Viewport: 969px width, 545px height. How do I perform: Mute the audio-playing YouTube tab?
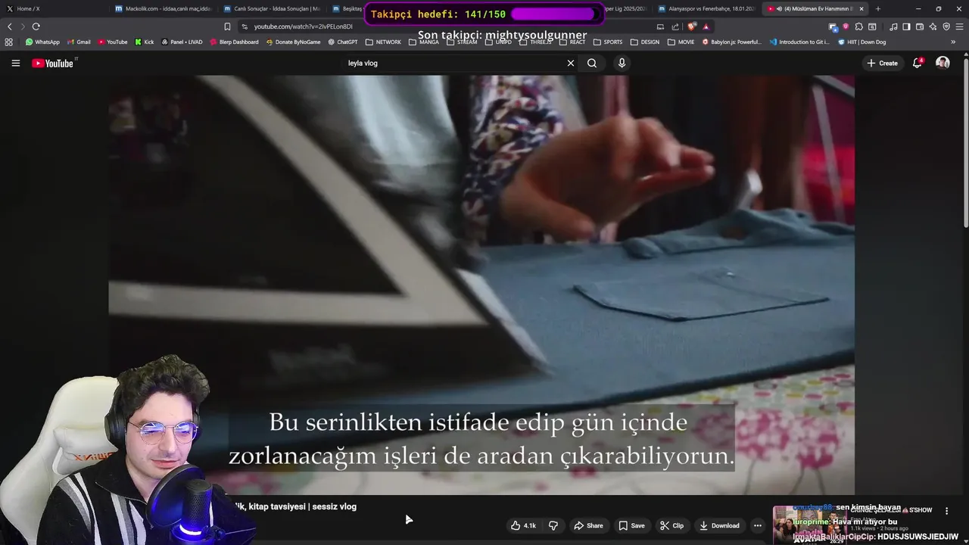pyautogui.click(x=779, y=8)
